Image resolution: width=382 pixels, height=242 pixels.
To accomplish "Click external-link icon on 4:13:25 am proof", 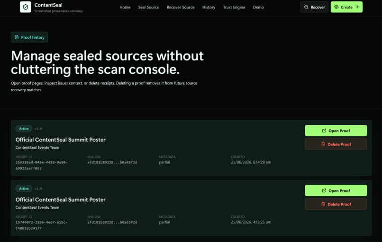I will (324, 191).
